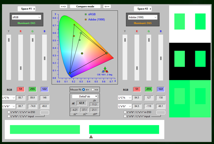Click Space #2 Y slider handle
Viewport: 214px width, 144px height.
(x=125, y=40)
